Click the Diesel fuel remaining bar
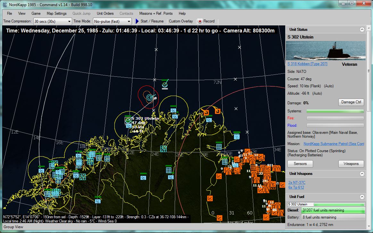The height and width of the screenshot is (233, 373). pyautogui.click(x=333, y=210)
